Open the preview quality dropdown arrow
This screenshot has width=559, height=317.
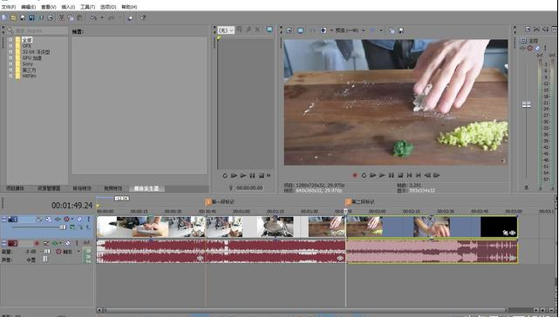[x=364, y=30]
